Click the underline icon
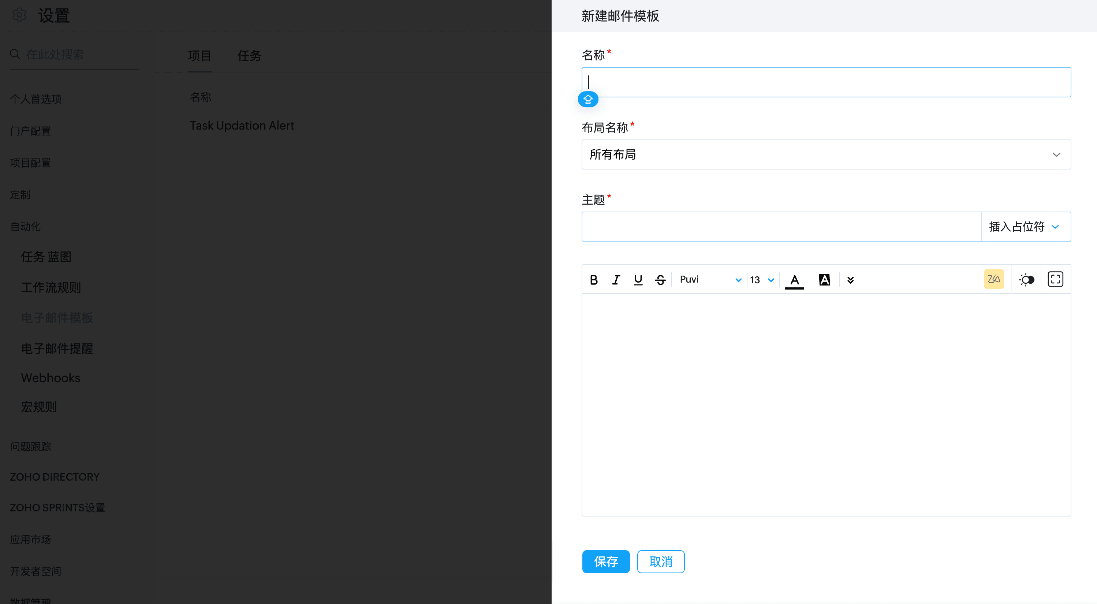Viewport: 1097px width, 604px height. (638, 280)
